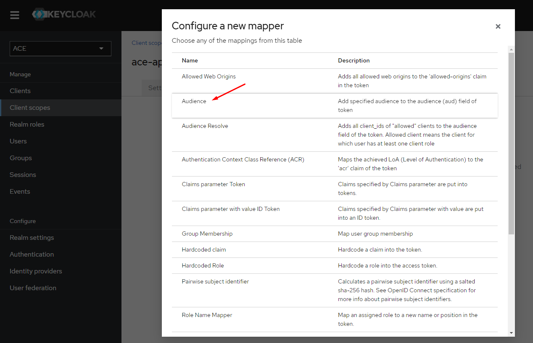Expand the realm dropdown chevron
The width and height of the screenshot is (533, 343).
(101, 49)
